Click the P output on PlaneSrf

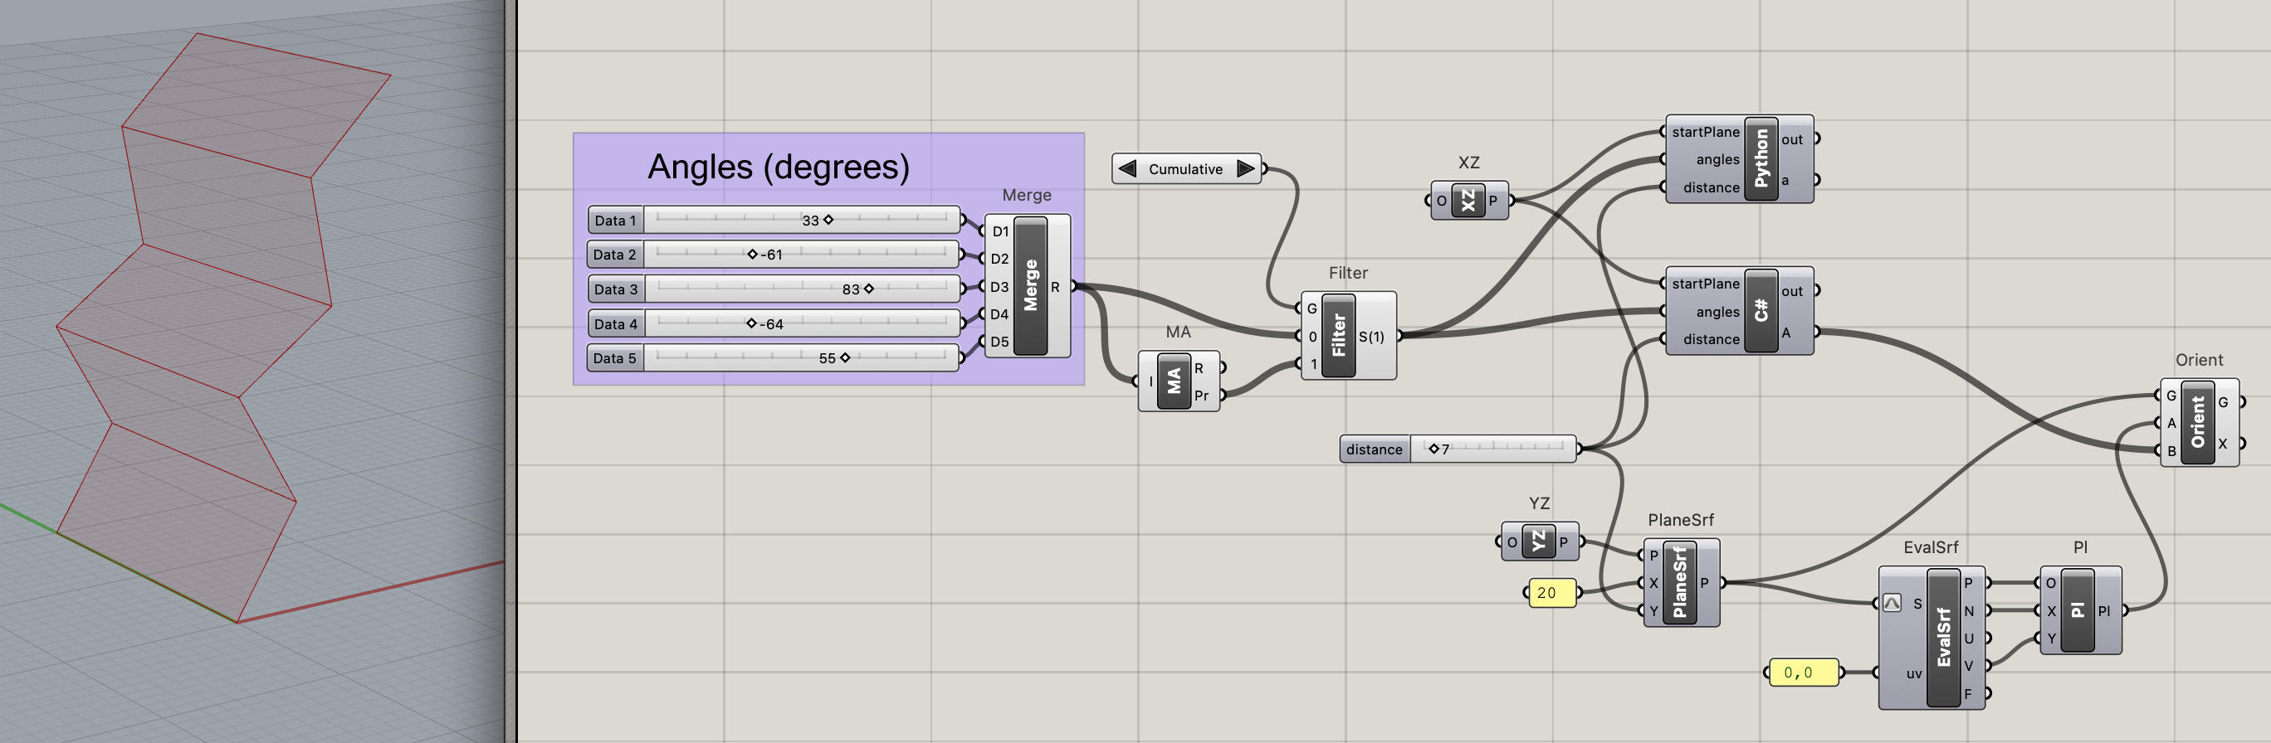point(1705,583)
